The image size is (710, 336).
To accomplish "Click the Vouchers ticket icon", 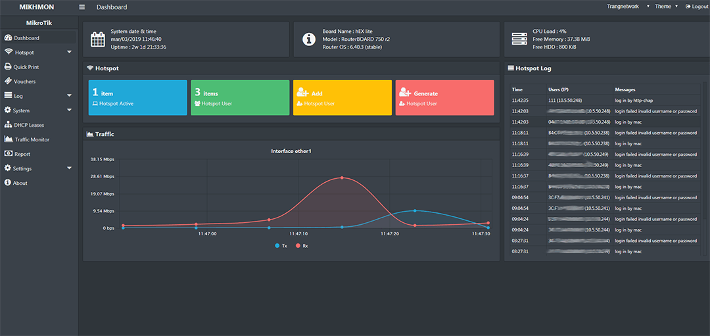I will [x=8, y=82].
